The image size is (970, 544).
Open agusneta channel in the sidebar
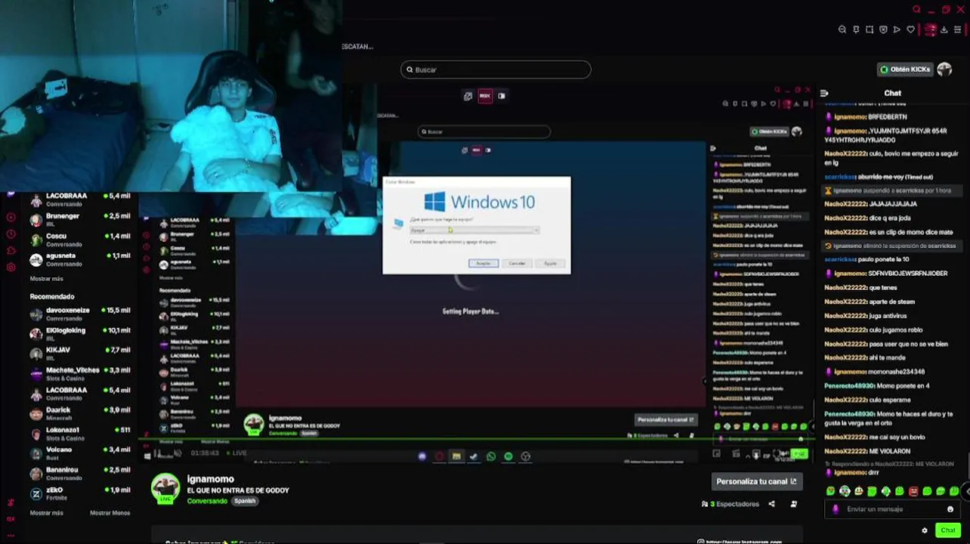(80, 259)
